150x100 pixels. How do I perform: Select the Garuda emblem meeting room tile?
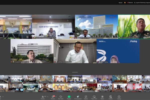coord(16,27)
